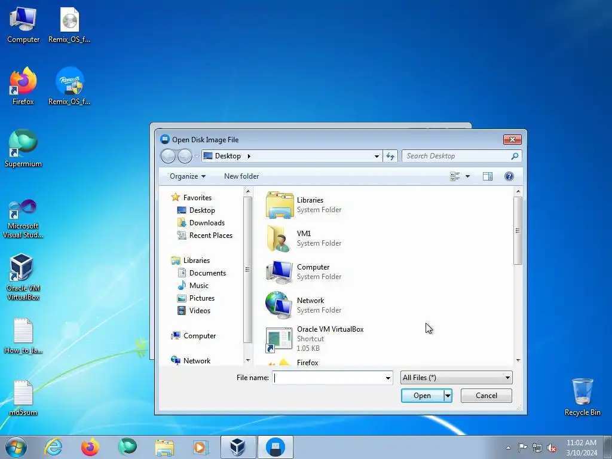Click New folder in the toolbar
Image resolution: width=612 pixels, height=459 pixels.
coord(241,176)
